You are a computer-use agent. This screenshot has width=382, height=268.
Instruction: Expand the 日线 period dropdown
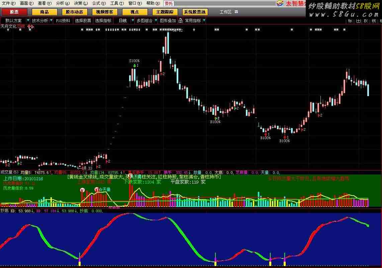[x=133, y=21]
